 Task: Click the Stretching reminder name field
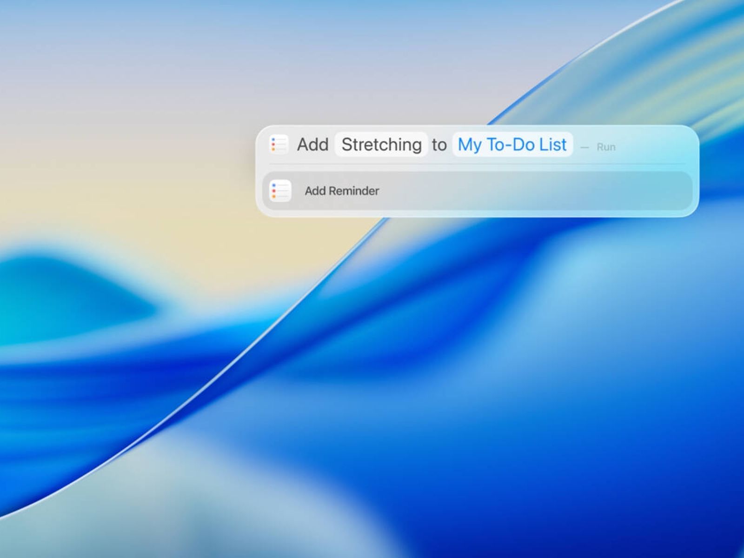(381, 145)
